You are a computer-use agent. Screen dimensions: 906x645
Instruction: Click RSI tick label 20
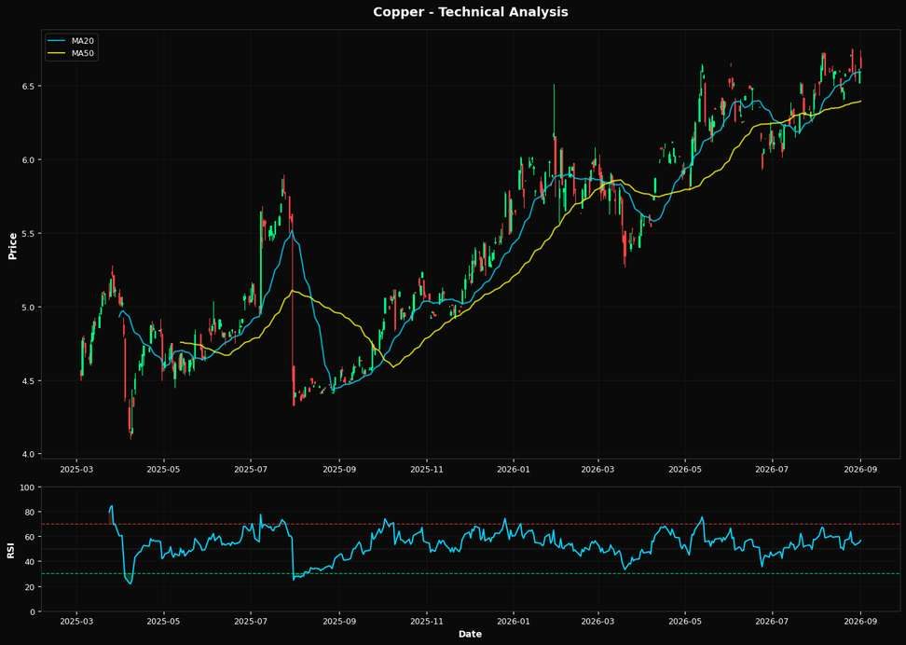[32, 587]
